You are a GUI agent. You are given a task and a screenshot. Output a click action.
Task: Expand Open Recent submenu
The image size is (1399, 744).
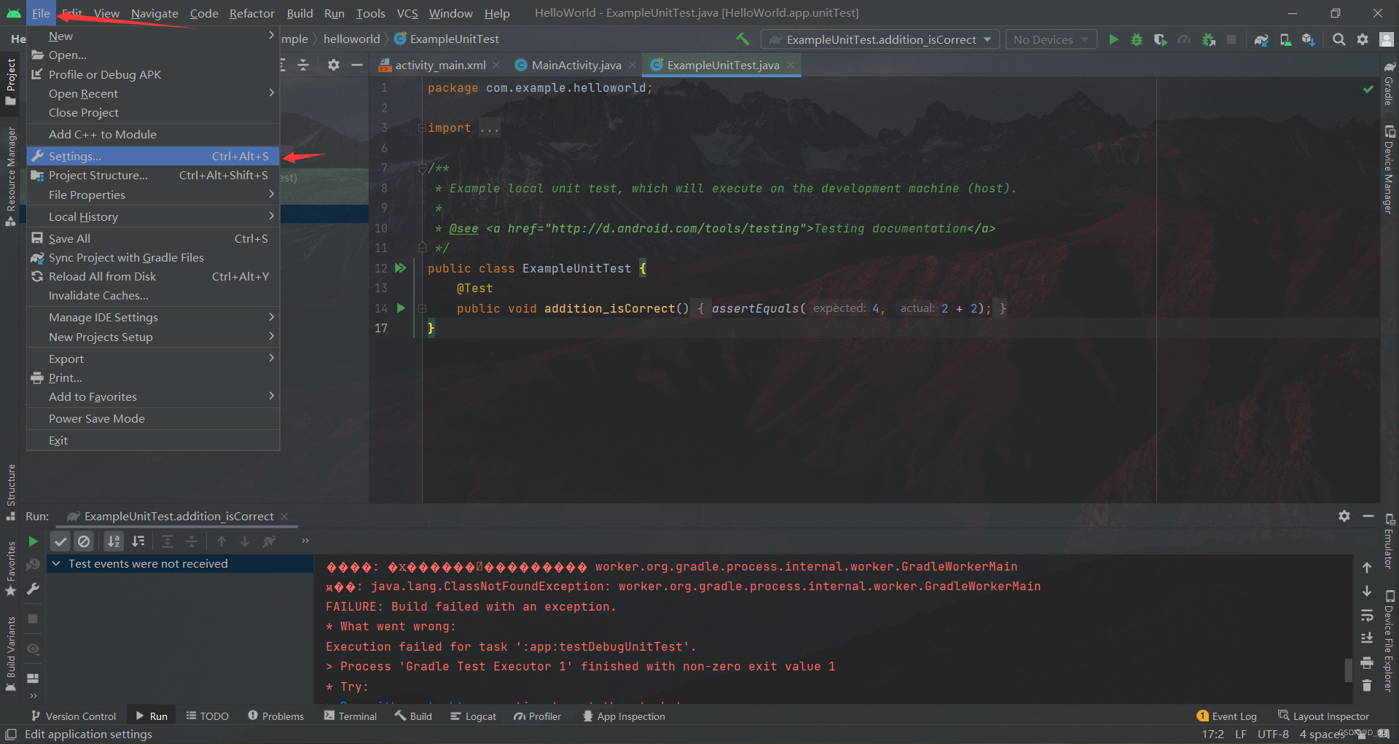tap(153, 93)
